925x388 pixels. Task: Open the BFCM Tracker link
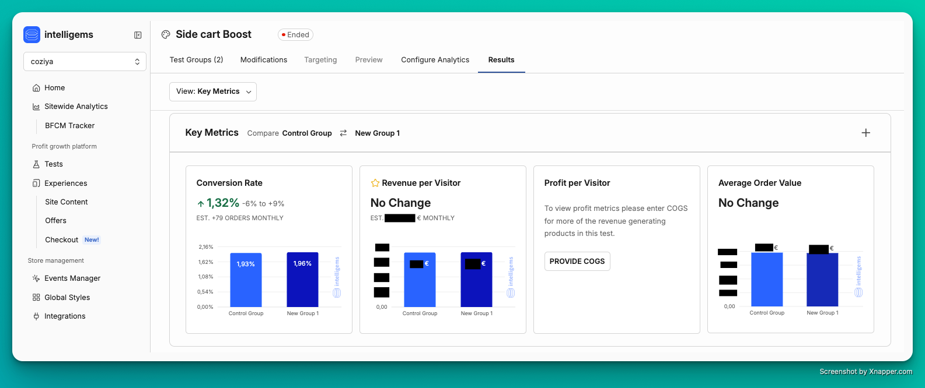click(69, 126)
